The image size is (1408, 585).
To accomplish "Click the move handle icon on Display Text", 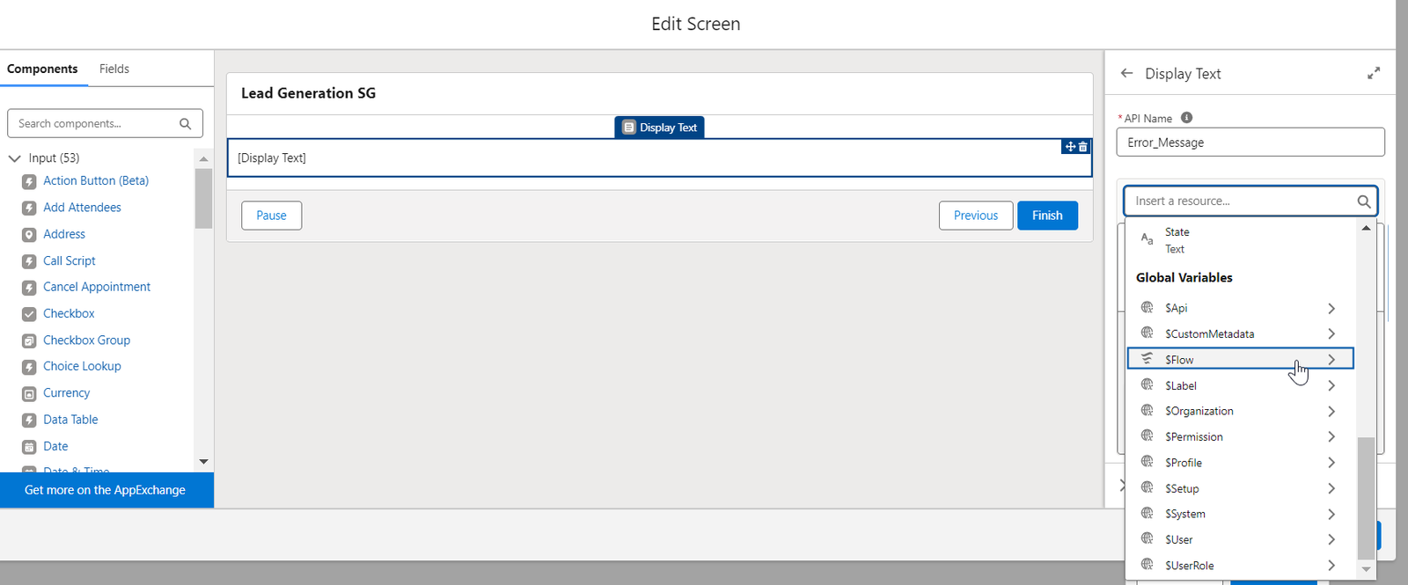I will pyautogui.click(x=1070, y=147).
